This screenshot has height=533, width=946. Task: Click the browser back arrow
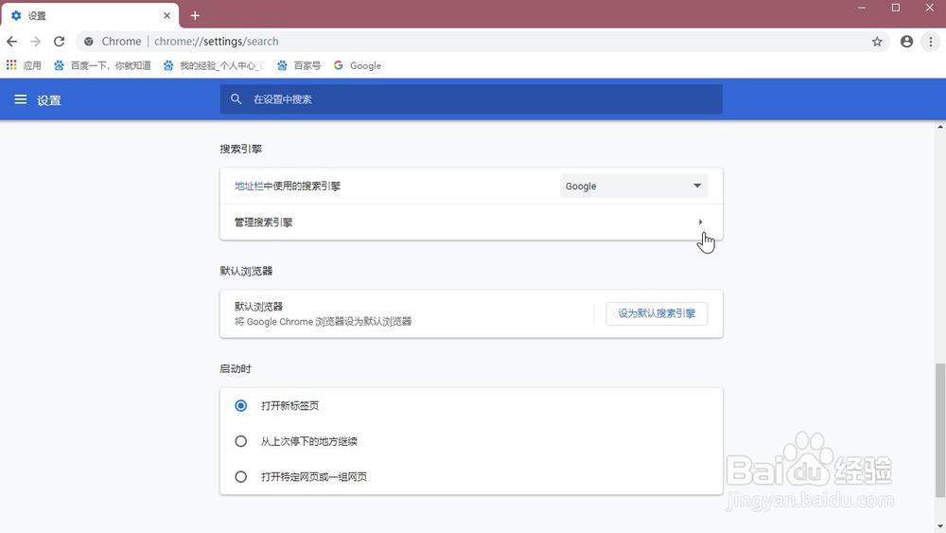click(x=12, y=42)
